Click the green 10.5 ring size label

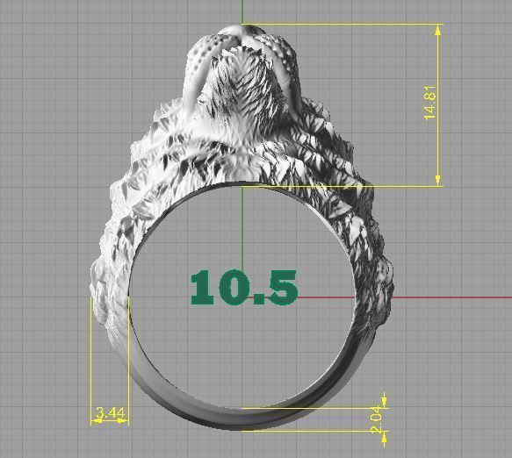244,288
